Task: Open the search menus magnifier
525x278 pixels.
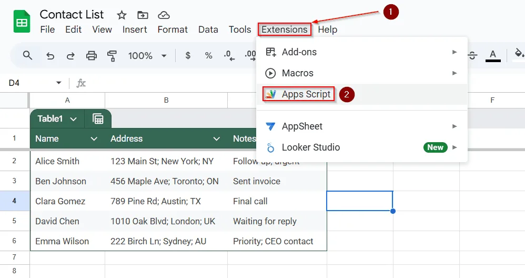Action: click(x=27, y=55)
